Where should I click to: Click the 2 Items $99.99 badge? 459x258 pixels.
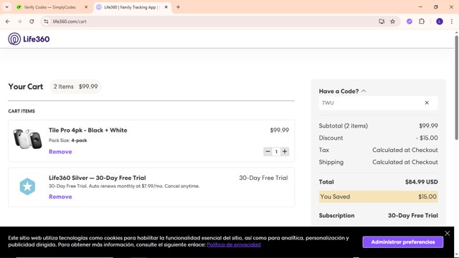click(75, 87)
